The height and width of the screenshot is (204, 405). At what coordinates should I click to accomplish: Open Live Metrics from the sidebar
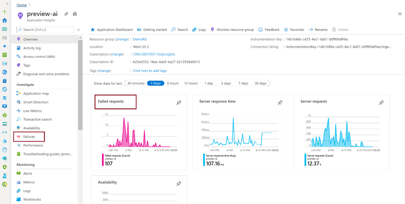pos(32,111)
